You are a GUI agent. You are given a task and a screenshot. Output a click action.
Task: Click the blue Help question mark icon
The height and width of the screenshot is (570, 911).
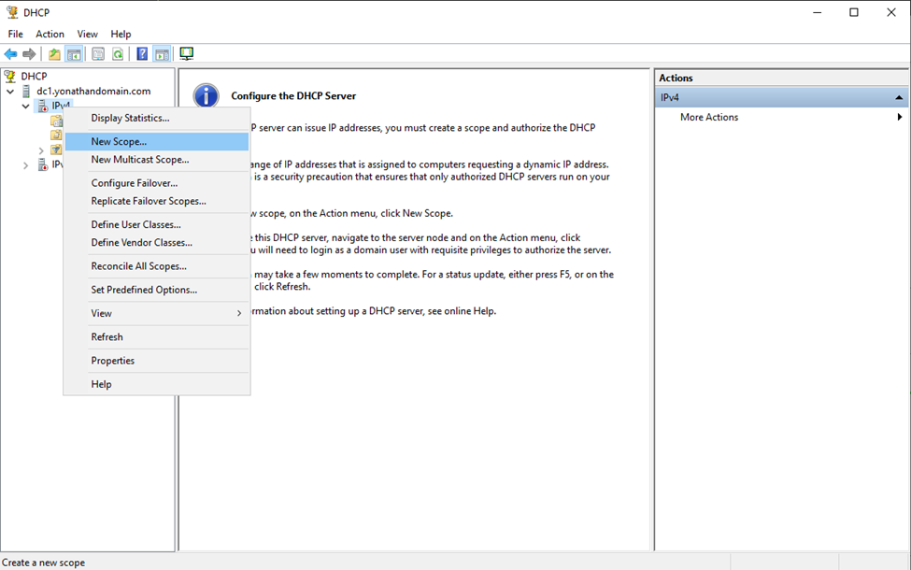click(x=142, y=54)
